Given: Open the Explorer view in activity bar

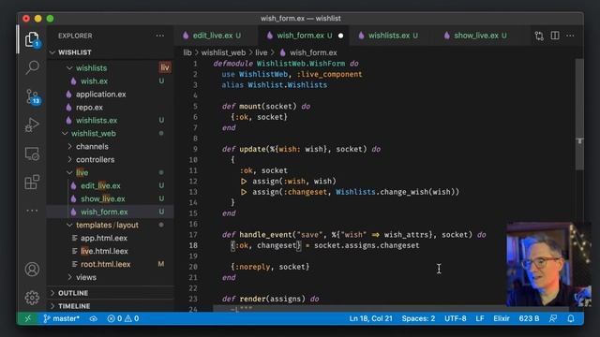Looking at the screenshot, I should [x=32, y=39].
